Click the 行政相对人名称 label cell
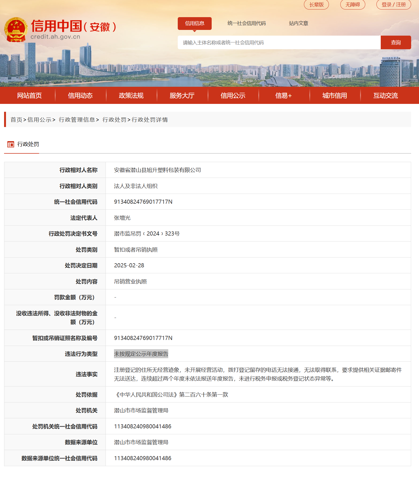Viewport: 419px width, 483px height. [x=55, y=170]
